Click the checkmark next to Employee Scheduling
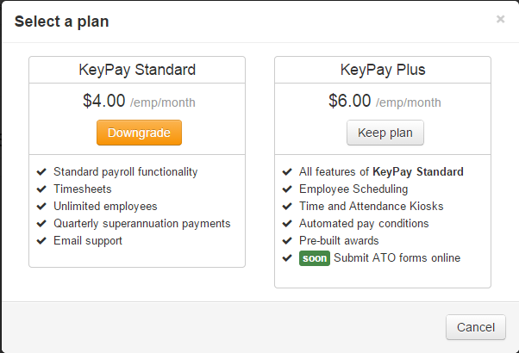Screen dimensions: 519x353 tap(287, 189)
